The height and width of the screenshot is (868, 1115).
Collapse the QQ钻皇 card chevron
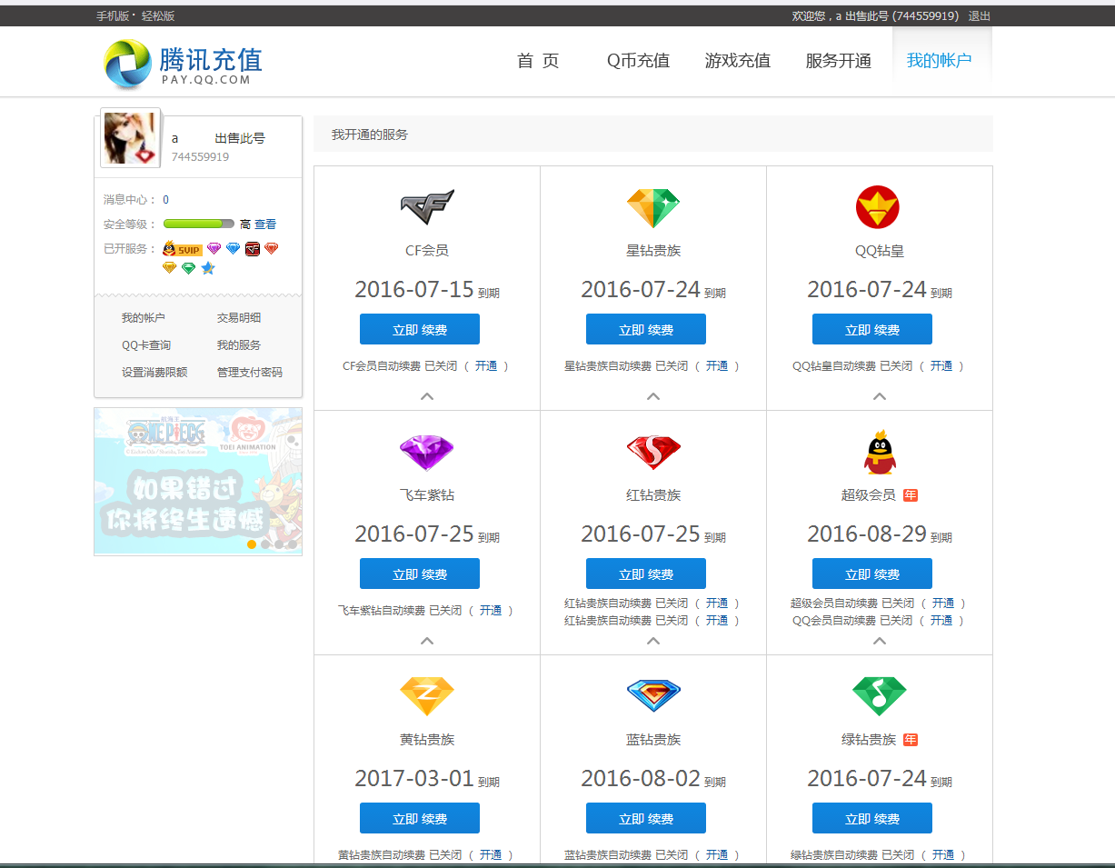(x=879, y=396)
